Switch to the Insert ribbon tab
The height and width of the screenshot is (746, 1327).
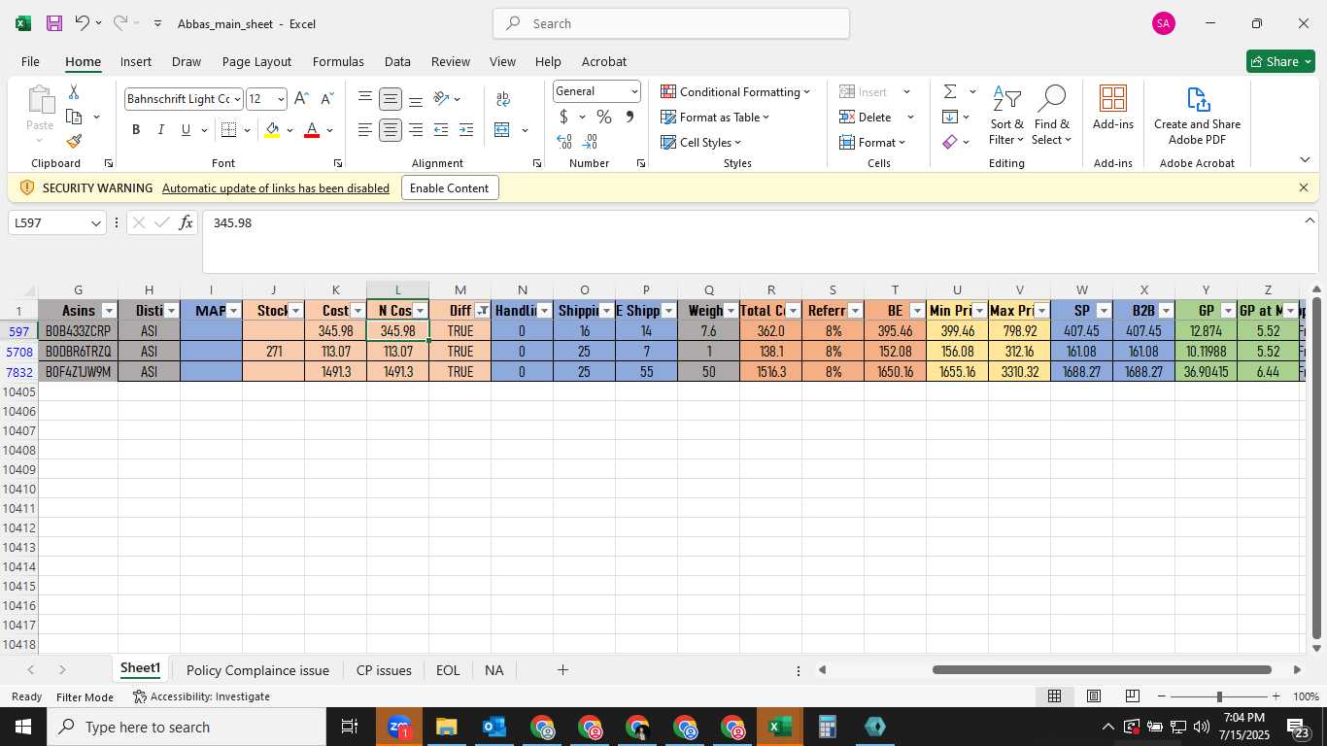[x=136, y=61]
